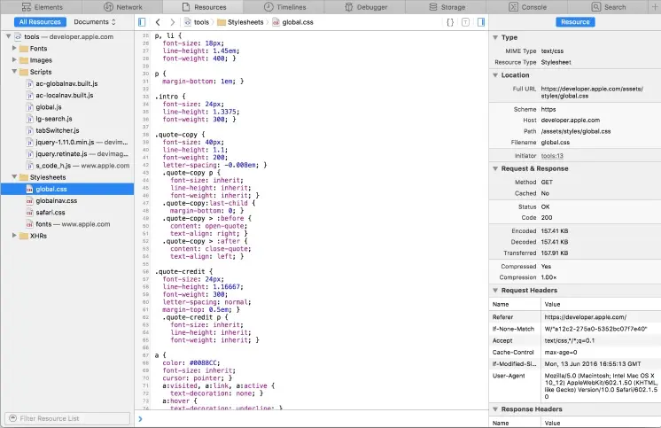The image size is (661, 428).
Task: Toggle pretty print curly braces icon
Action: click(x=450, y=22)
